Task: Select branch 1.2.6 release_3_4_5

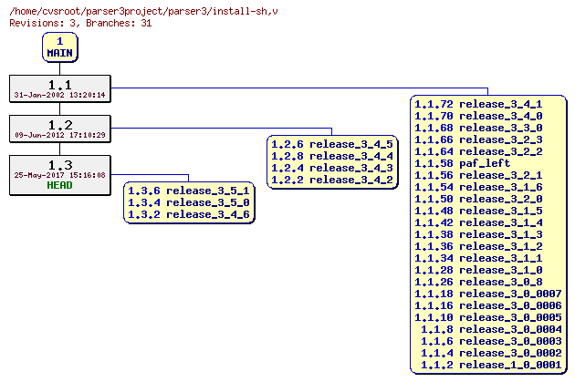Action: [332, 144]
